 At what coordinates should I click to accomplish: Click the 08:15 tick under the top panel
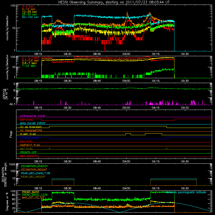(x=38, y=54)
